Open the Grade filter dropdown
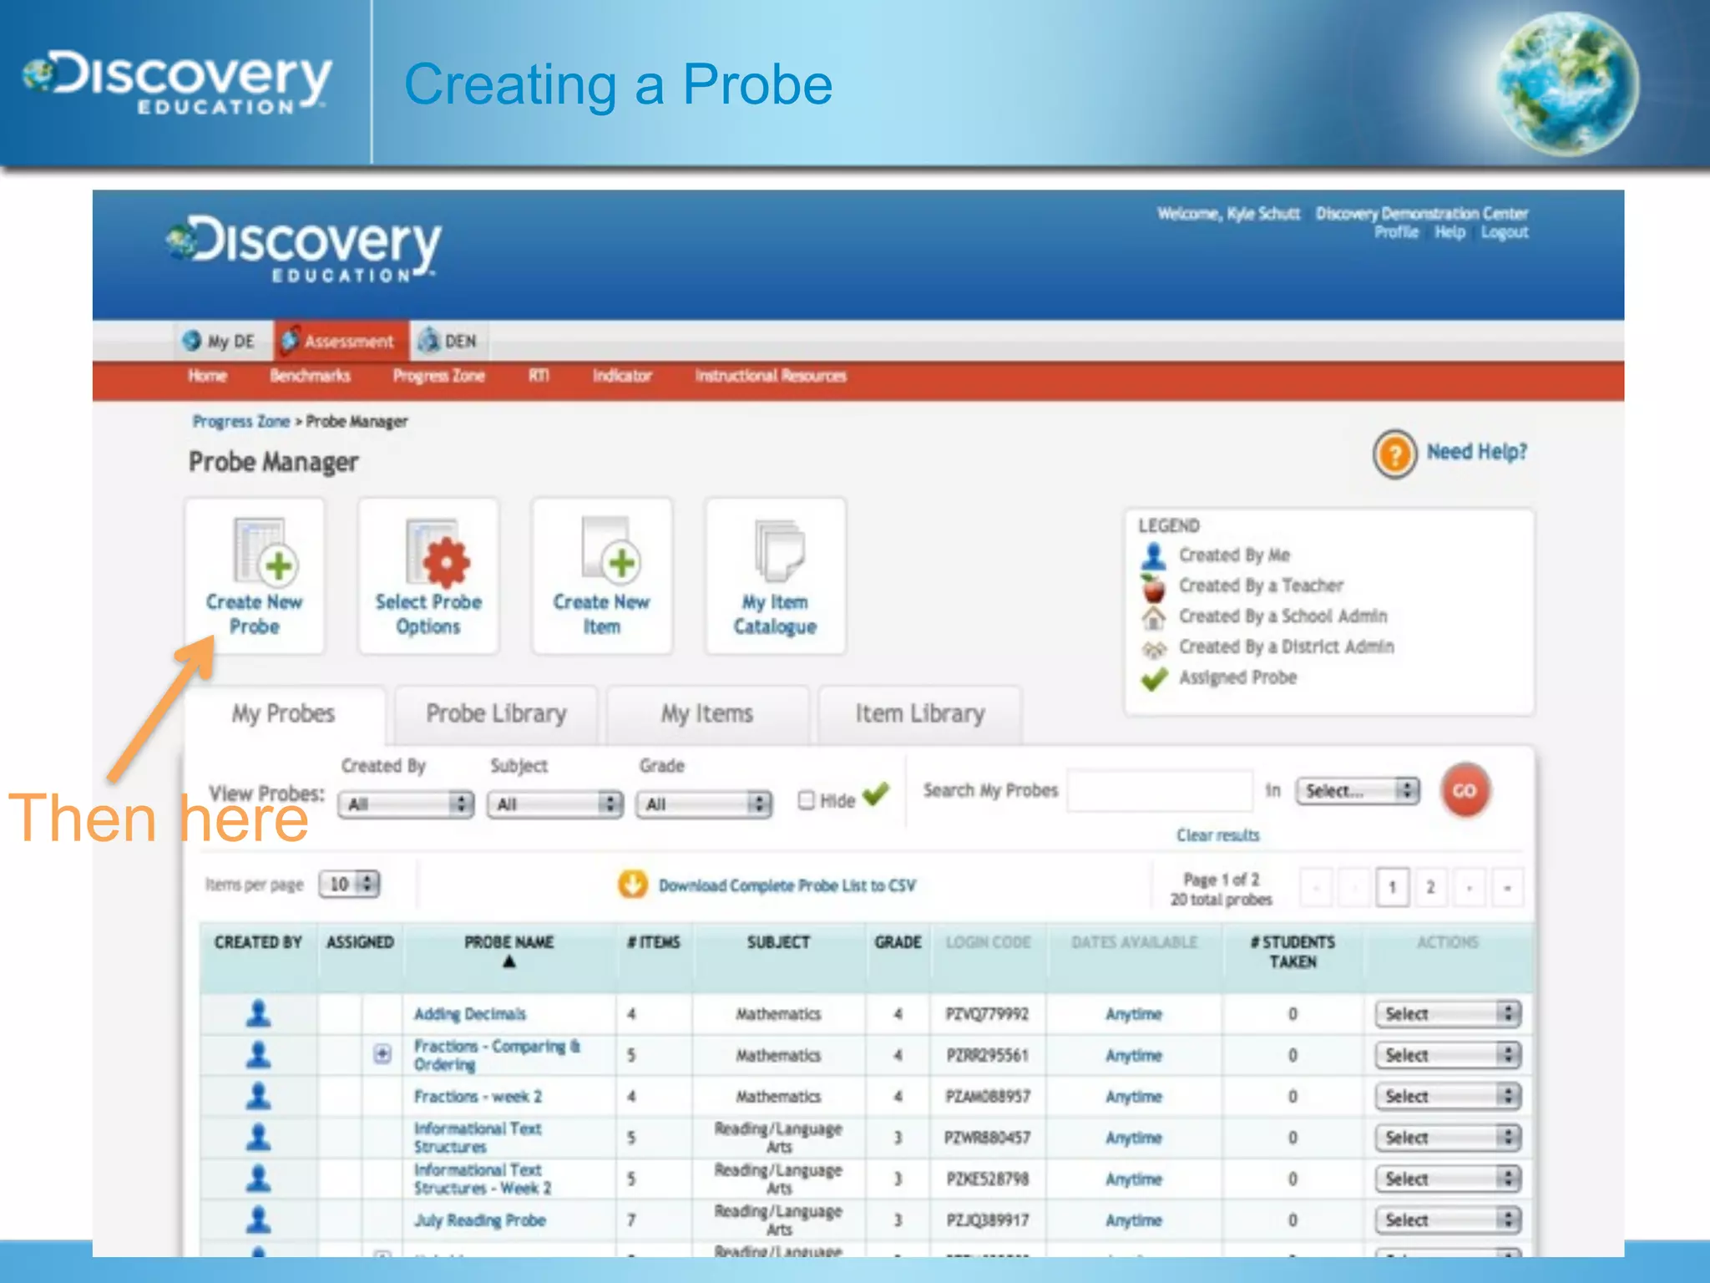Screen dimensions: 1710x1283 (x=703, y=804)
